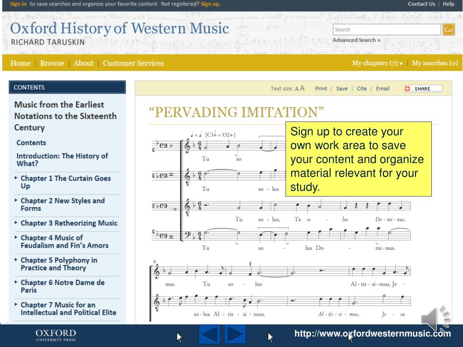Screen dimensions: 463x347
Task: Click the RICHARD TARUSKIN author name
Action: [x=48, y=42]
